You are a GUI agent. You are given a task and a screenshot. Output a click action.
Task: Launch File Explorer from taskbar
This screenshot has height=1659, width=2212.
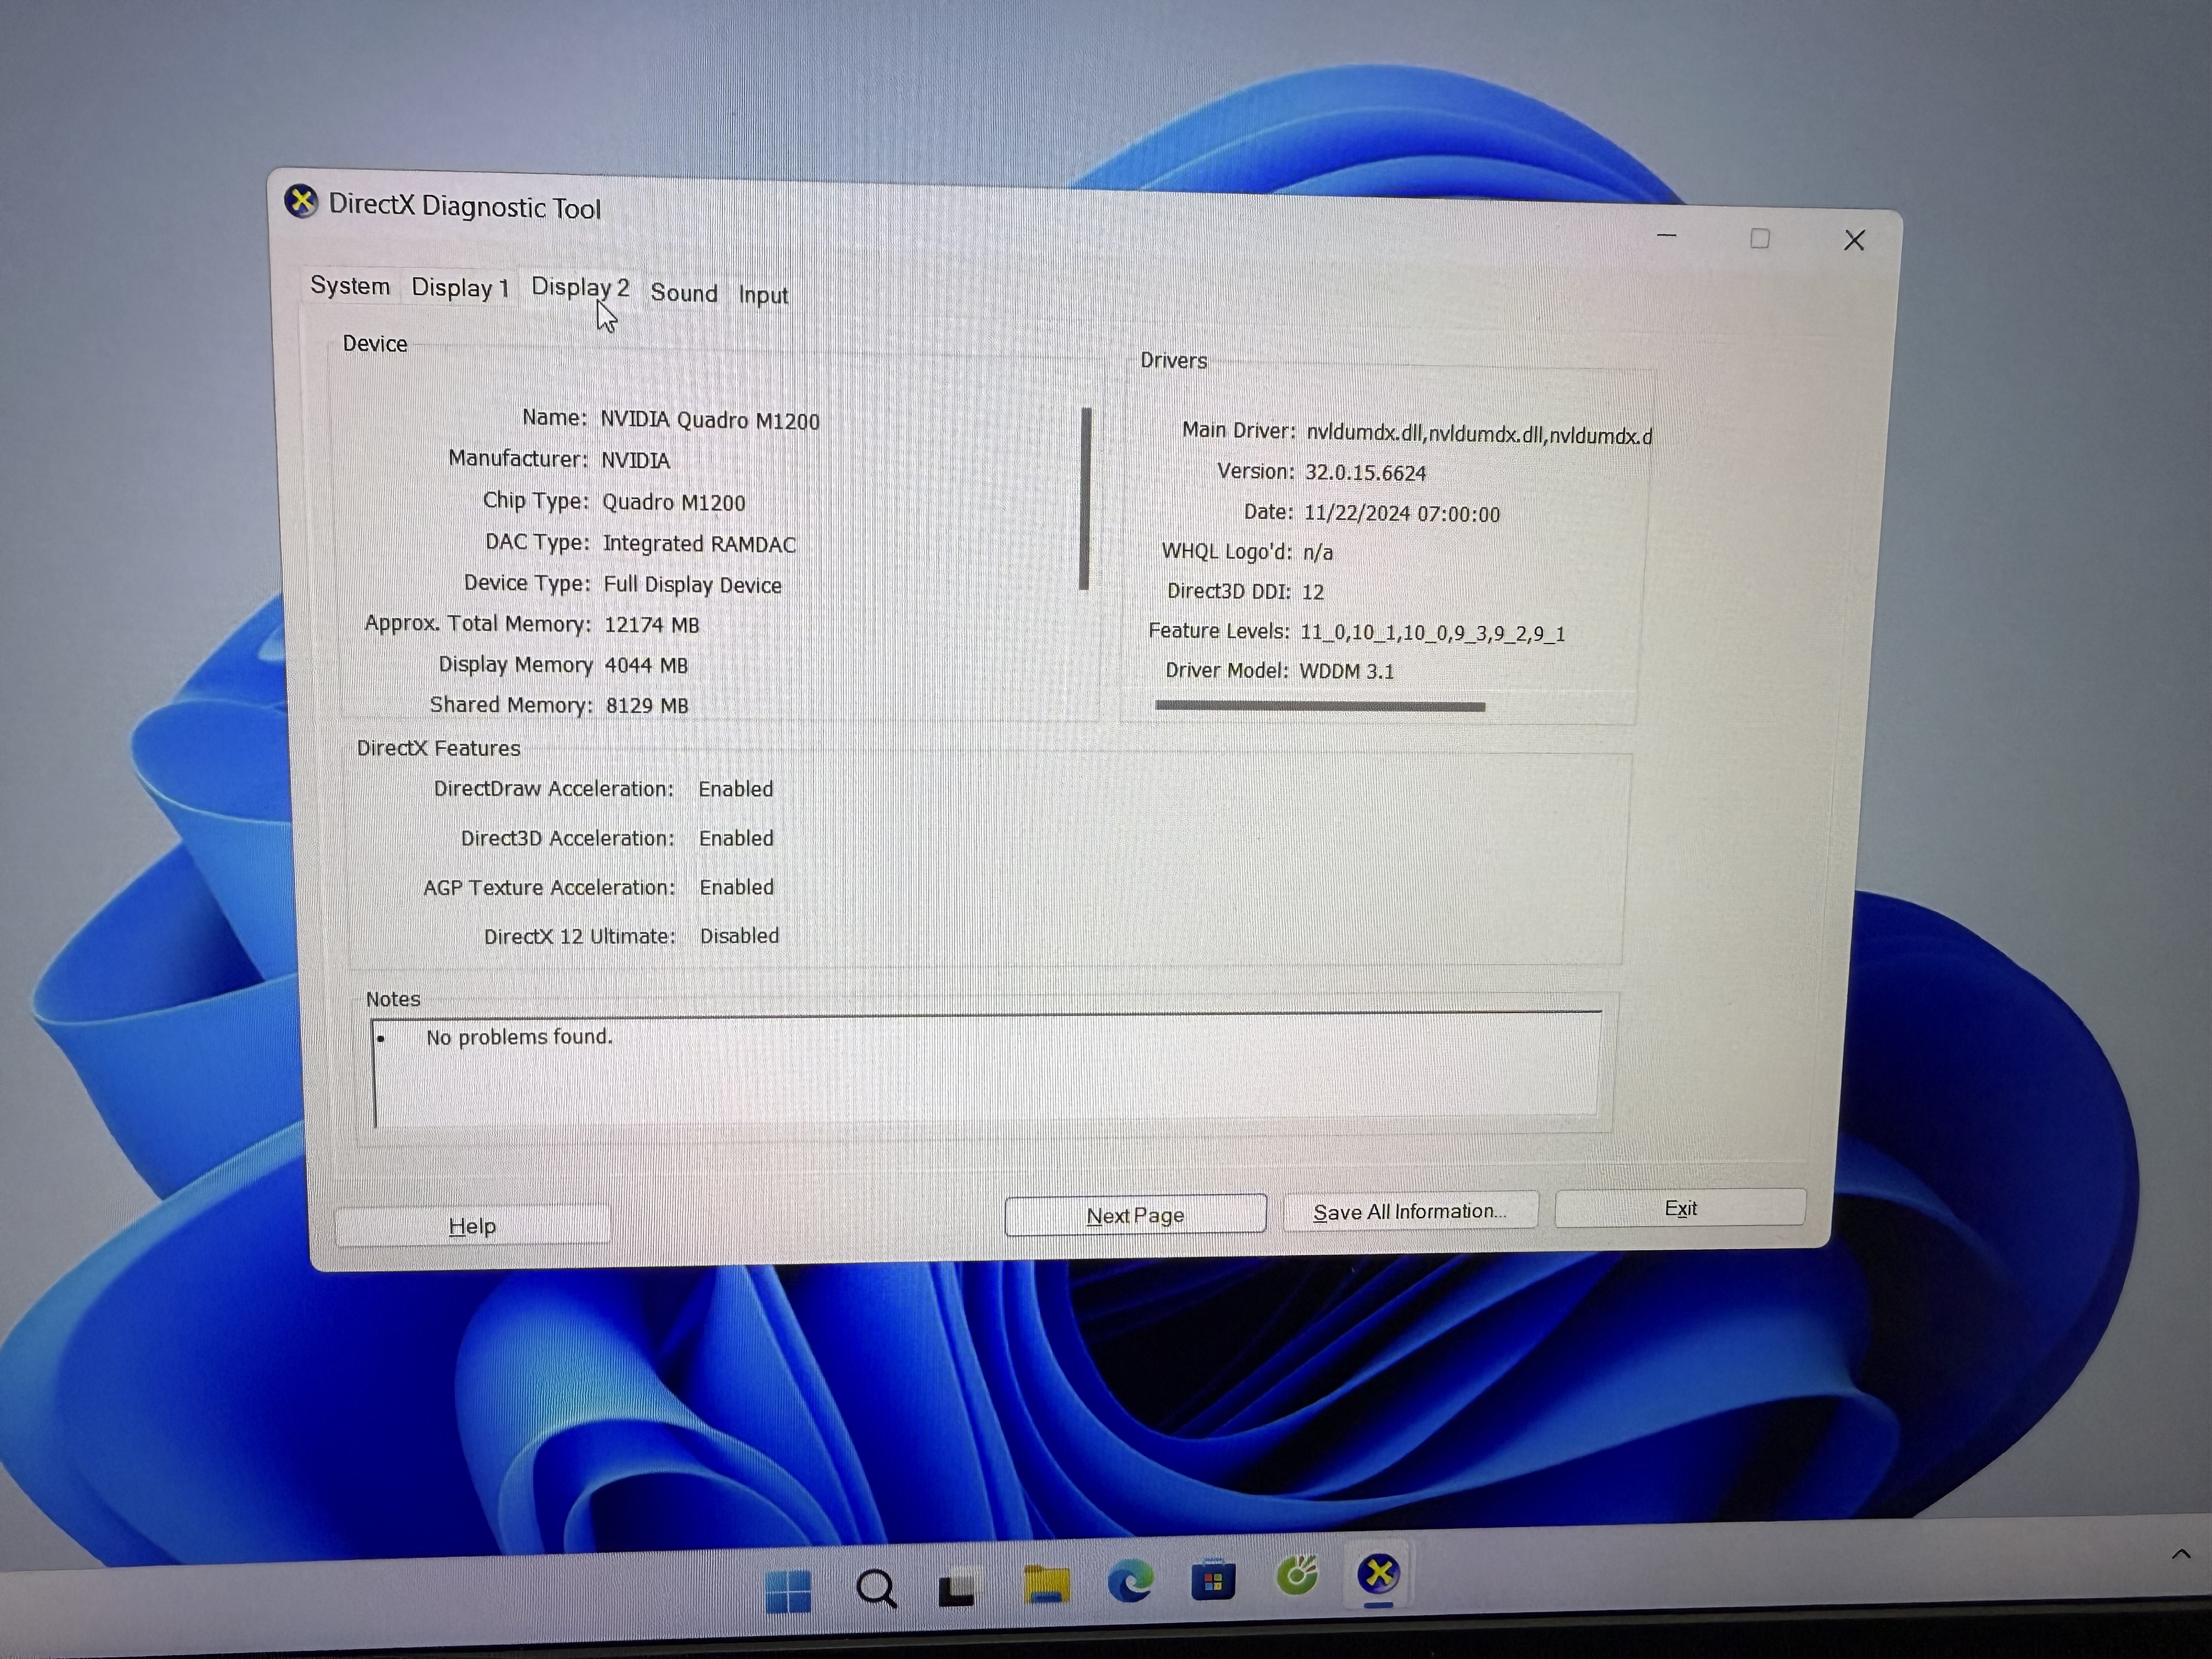coord(1046,1586)
